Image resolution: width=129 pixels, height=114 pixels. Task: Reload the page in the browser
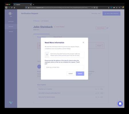click(12, 7)
